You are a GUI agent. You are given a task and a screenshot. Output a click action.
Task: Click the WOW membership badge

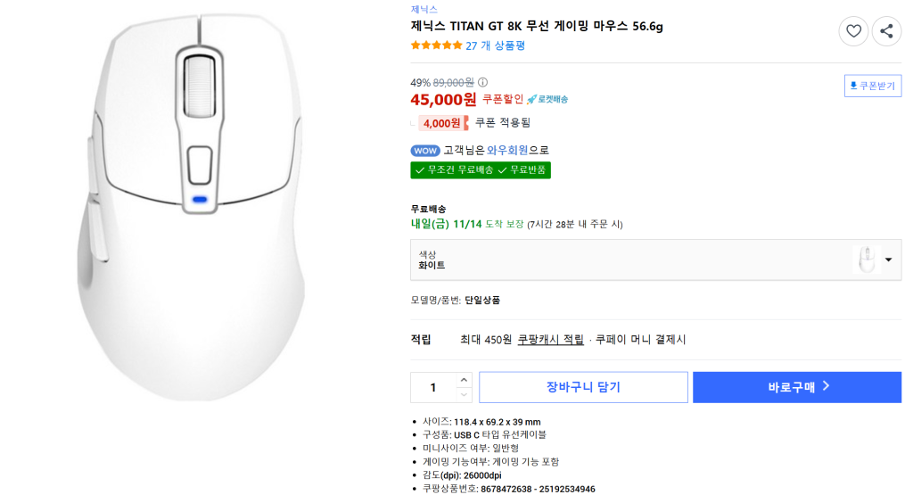coord(425,151)
